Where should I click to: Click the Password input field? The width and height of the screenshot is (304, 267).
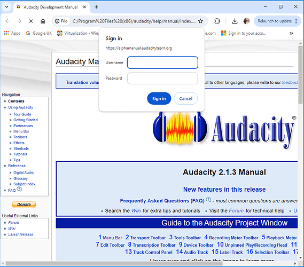162,78
